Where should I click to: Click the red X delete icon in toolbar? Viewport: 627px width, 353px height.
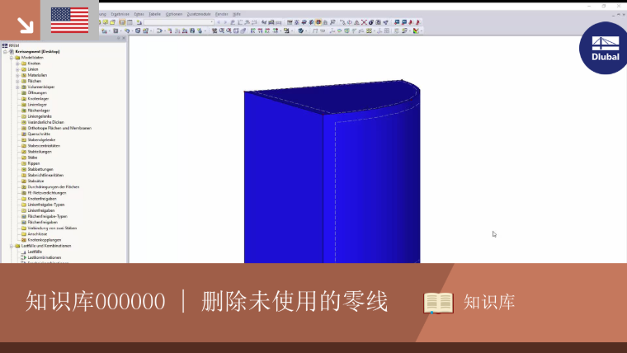364,22
